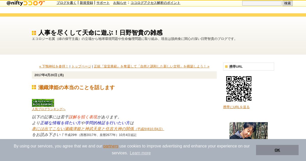Open link 表には出てこない瀬織津姫と神武天皇と住吉大神の関係
This screenshot has width=306, height=161.
coord(98,129)
